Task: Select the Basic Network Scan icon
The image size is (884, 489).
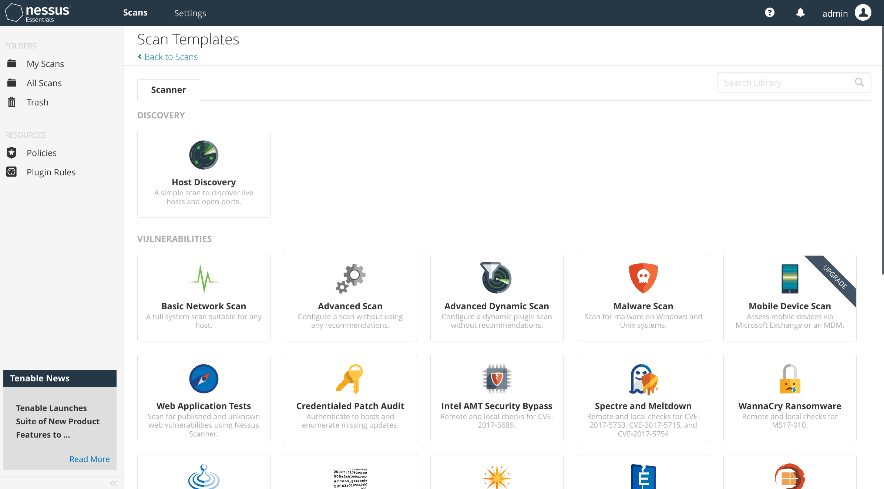Action: tap(204, 279)
